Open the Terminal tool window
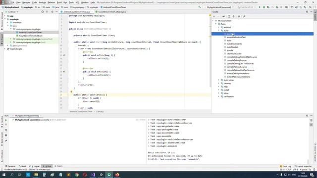Image resolution: width=317 pixels, height=178 pixels. (10, 166)
